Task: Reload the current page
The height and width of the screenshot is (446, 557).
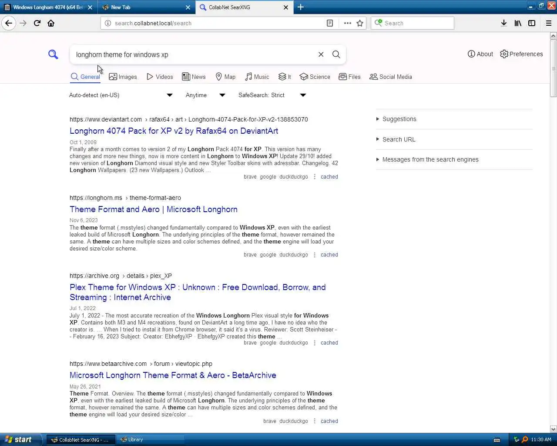Action: coord(37,23)
